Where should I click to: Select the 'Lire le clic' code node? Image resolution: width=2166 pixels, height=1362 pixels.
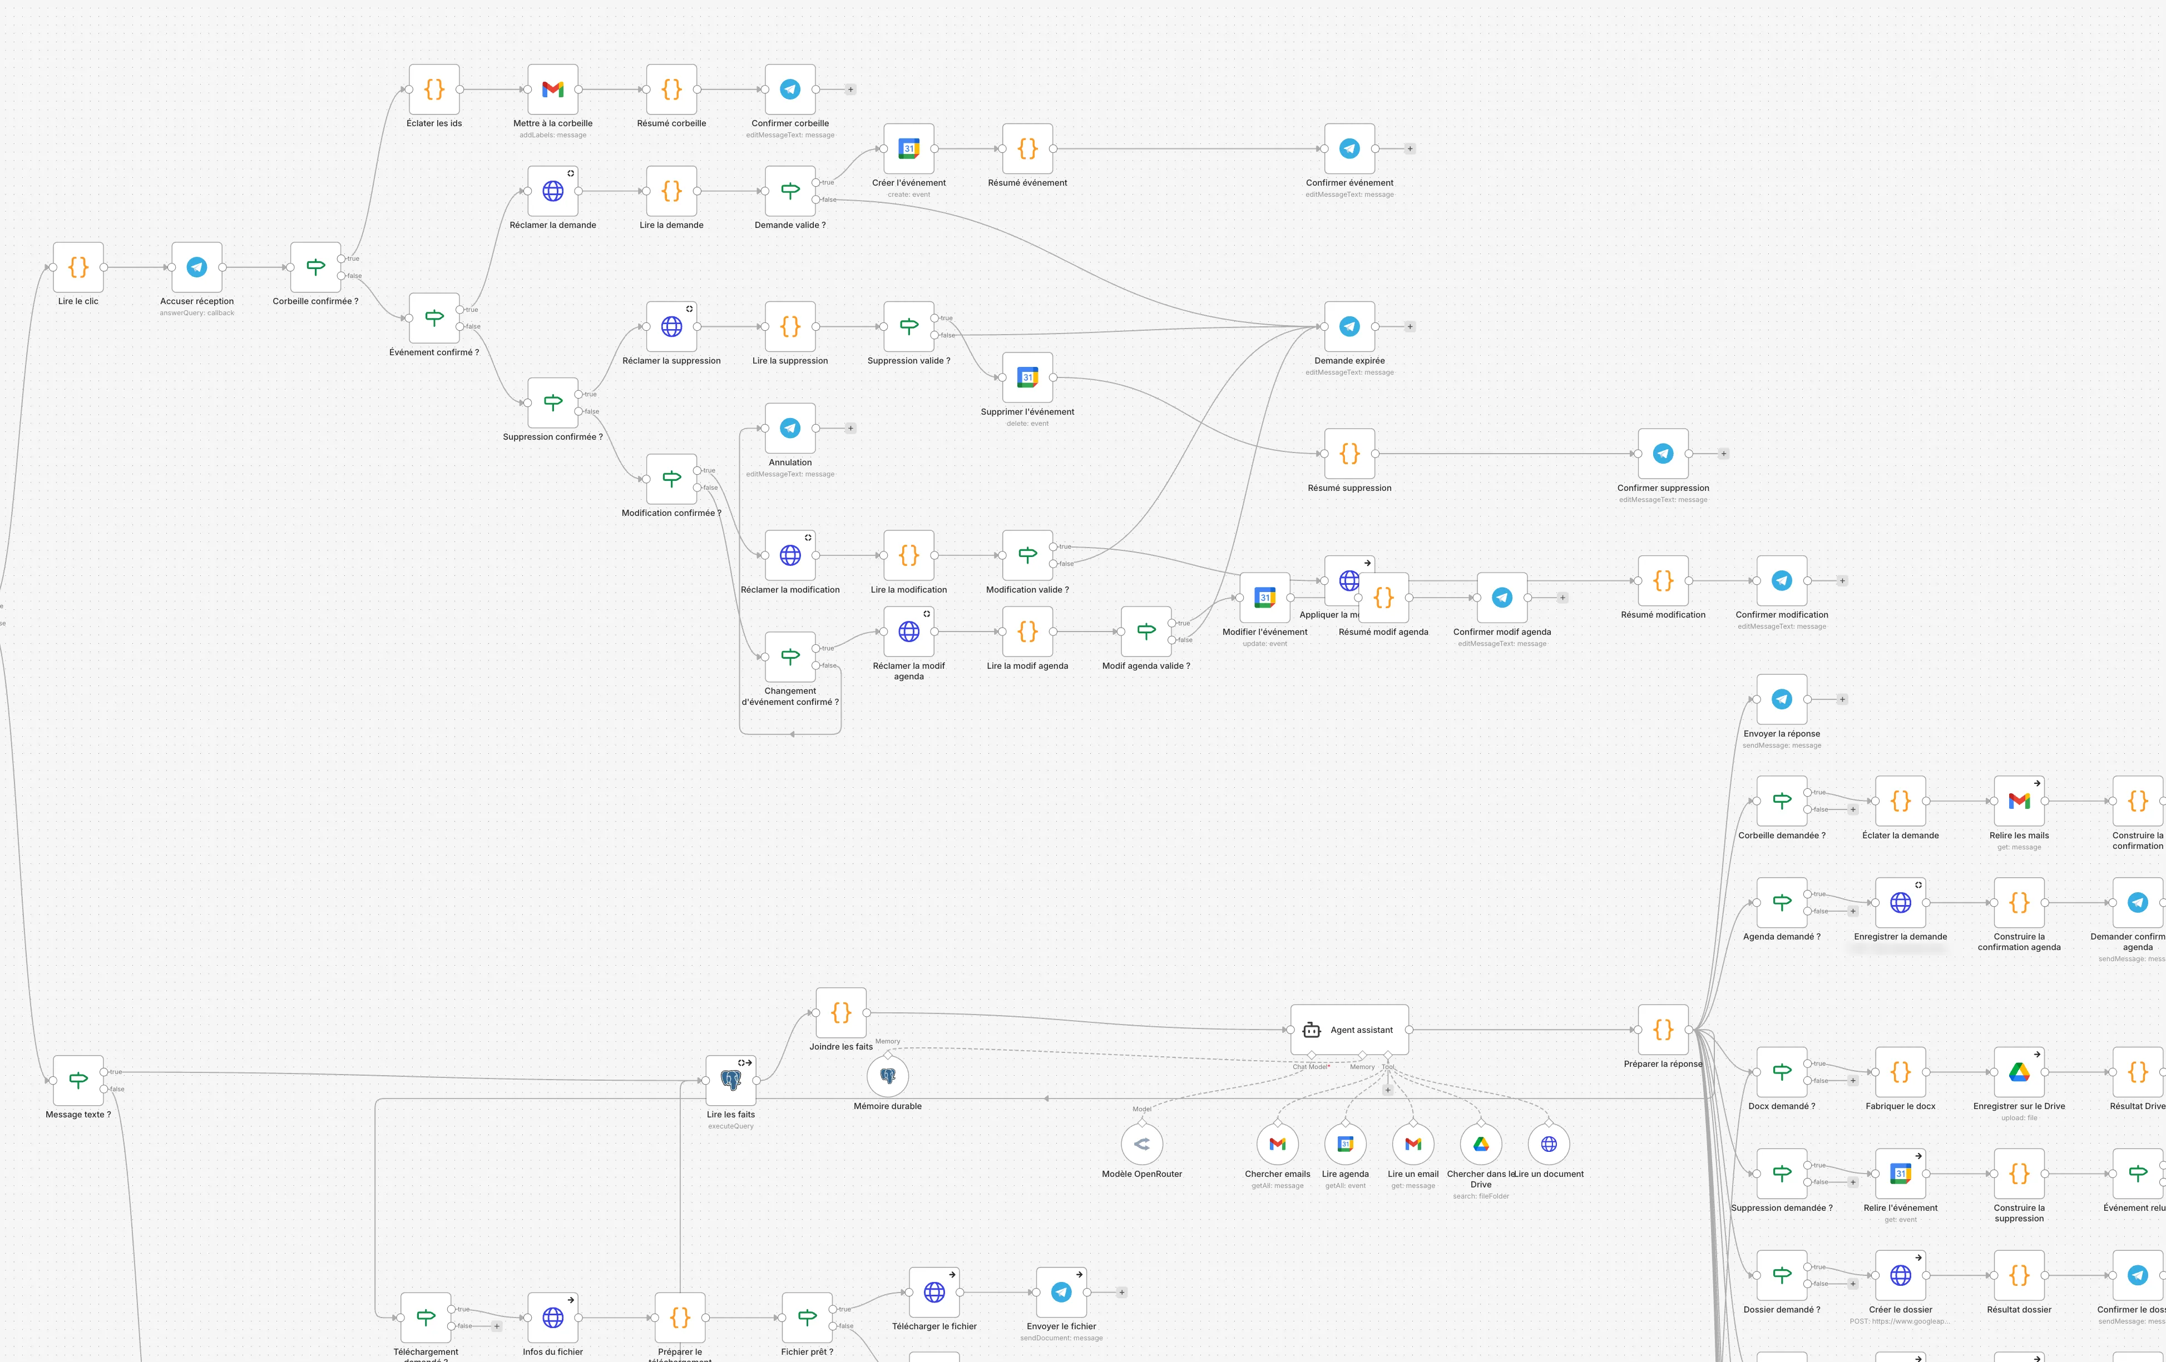click(78, 267)
